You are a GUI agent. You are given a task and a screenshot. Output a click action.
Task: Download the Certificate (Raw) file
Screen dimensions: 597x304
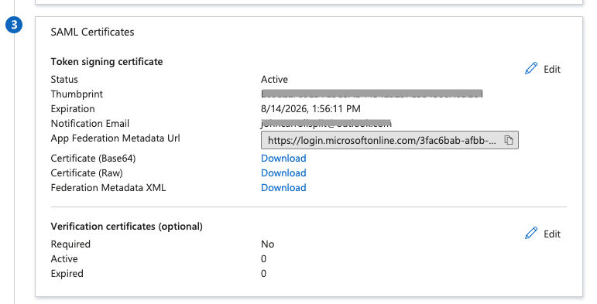[x=283, y=173]
